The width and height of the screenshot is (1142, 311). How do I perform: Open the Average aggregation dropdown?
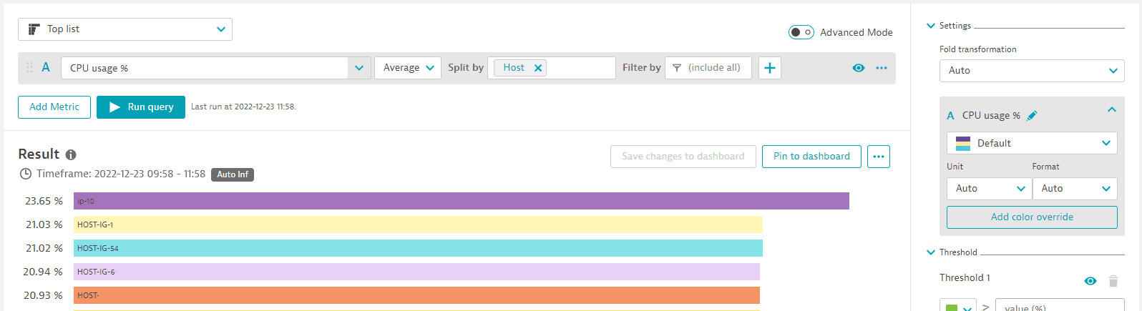coord(408,68)
